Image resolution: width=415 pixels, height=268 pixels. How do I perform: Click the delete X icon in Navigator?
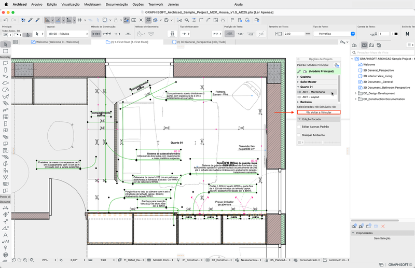[383, 226]
